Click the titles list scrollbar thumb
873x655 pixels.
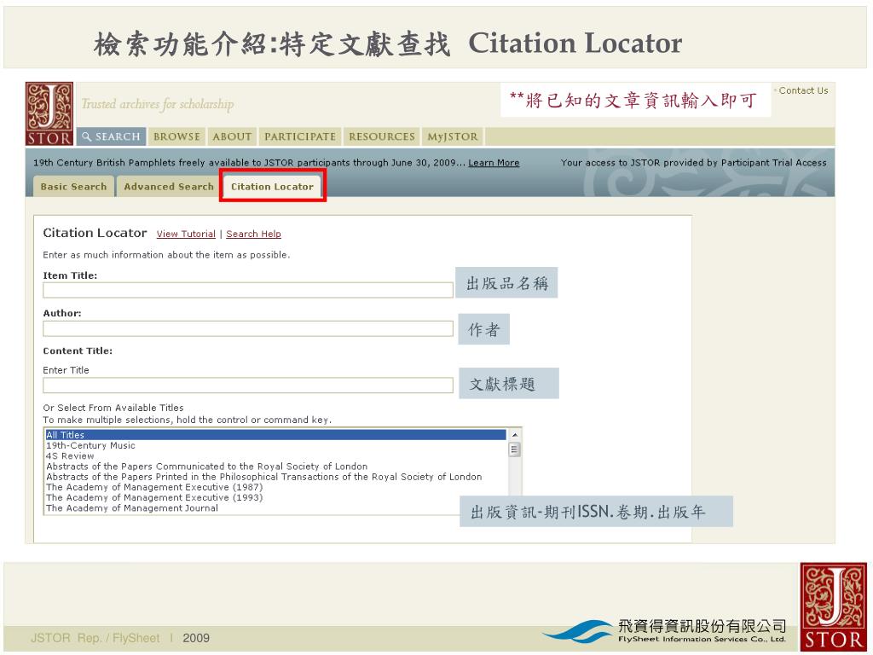515,449
